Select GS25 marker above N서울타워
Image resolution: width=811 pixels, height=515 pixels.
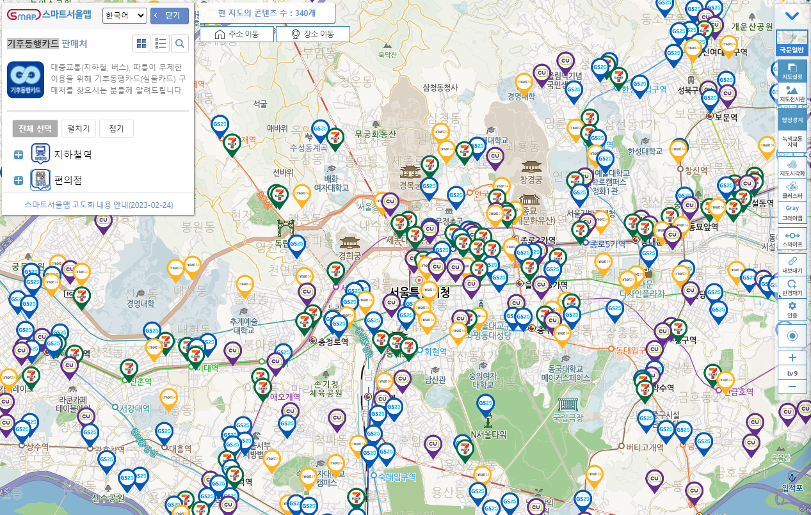485,405
